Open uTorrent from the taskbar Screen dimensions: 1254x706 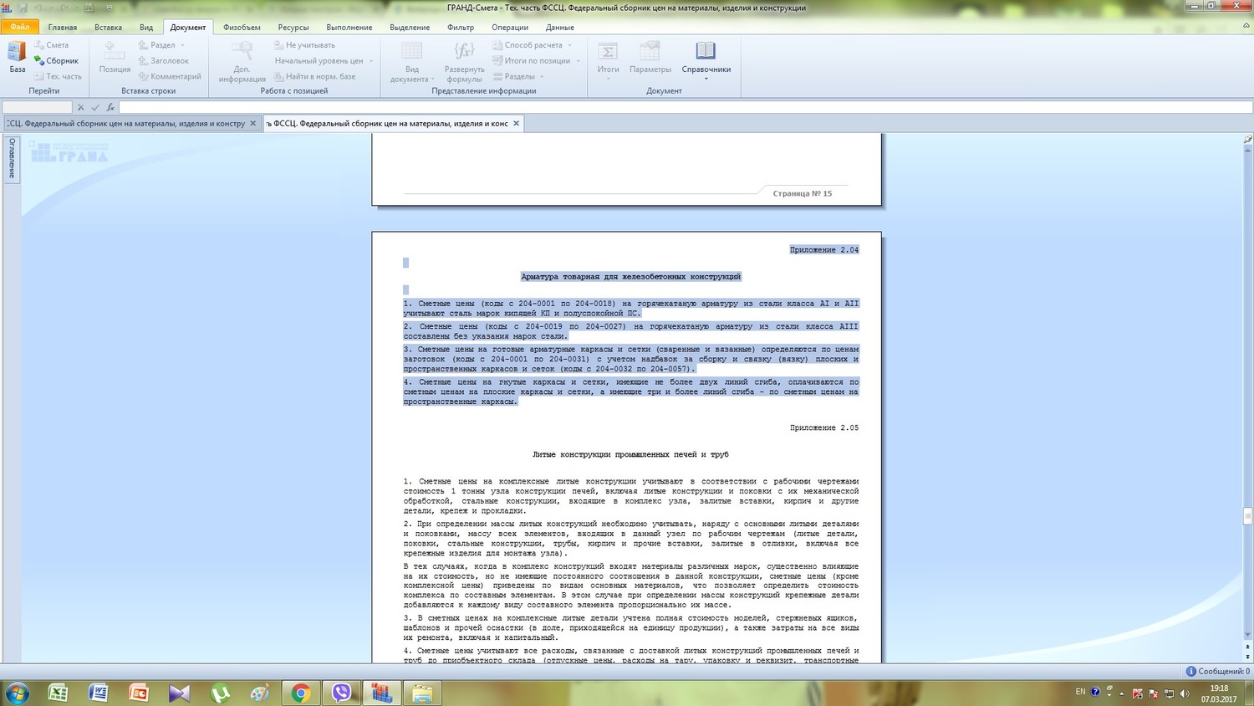220,693
